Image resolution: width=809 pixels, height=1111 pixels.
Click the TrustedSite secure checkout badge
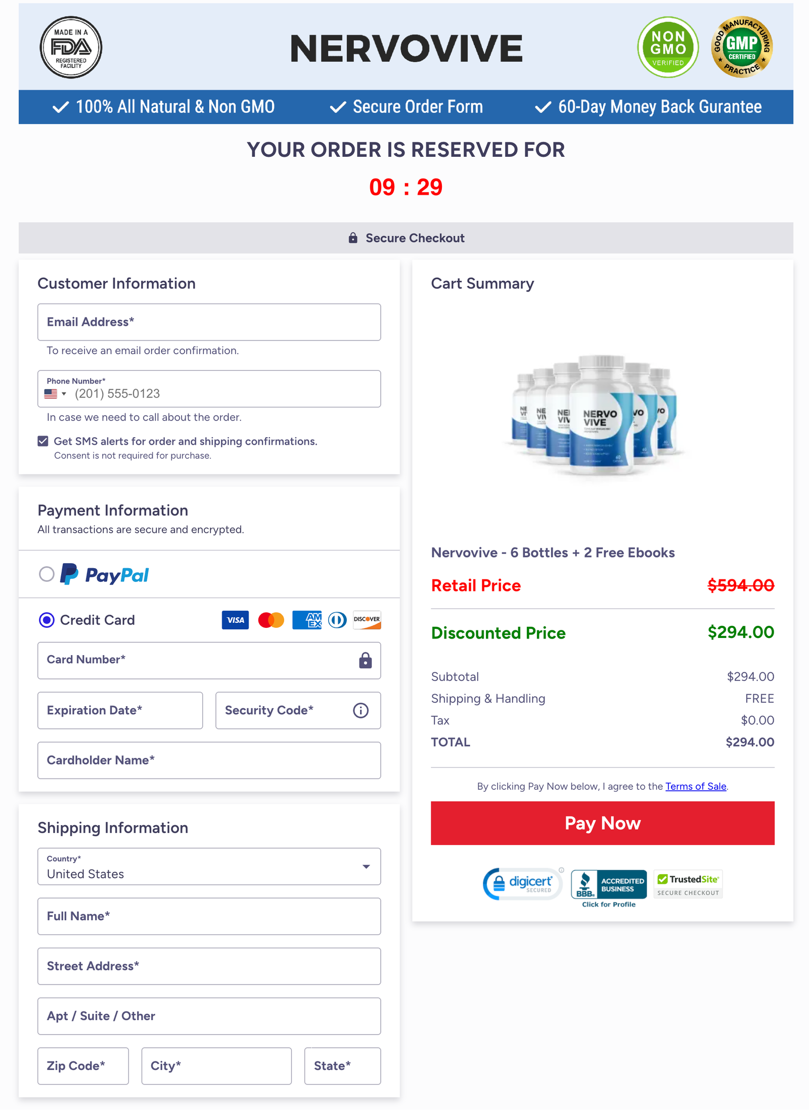[688, 884]
